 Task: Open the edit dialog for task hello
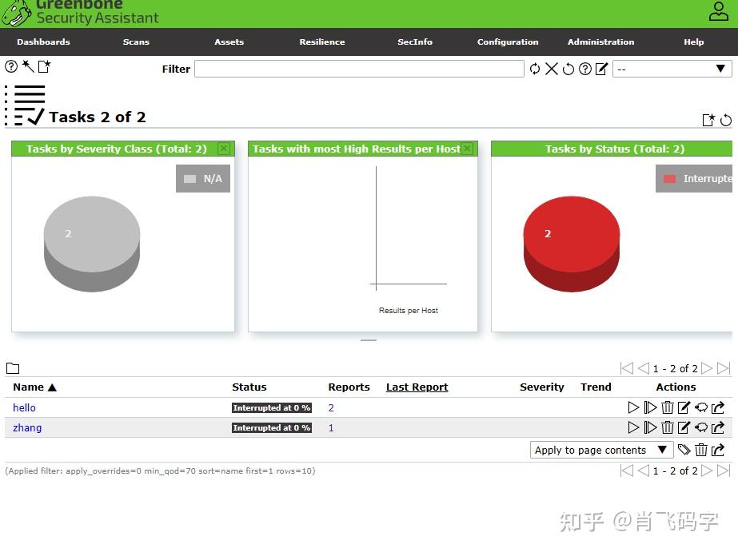pos(683,407)
